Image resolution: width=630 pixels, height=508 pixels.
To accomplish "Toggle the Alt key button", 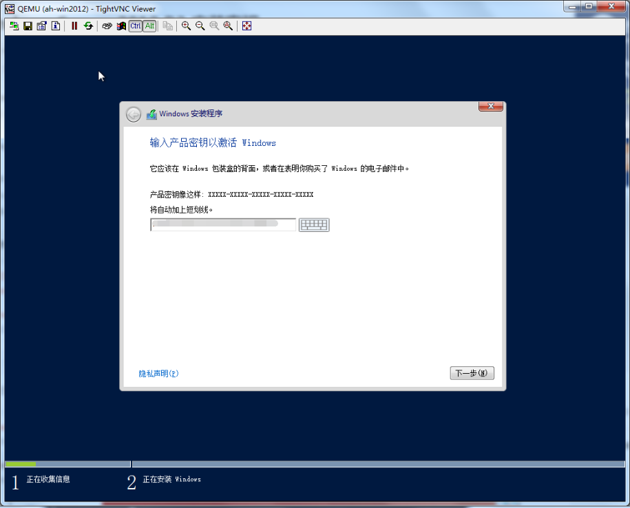I will click(149, 26).
